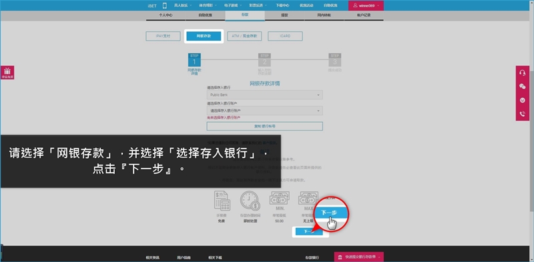534x262 pixels.
Task: Open 自助优惠 in the top blue menu
Action: [x=330, y=5]
